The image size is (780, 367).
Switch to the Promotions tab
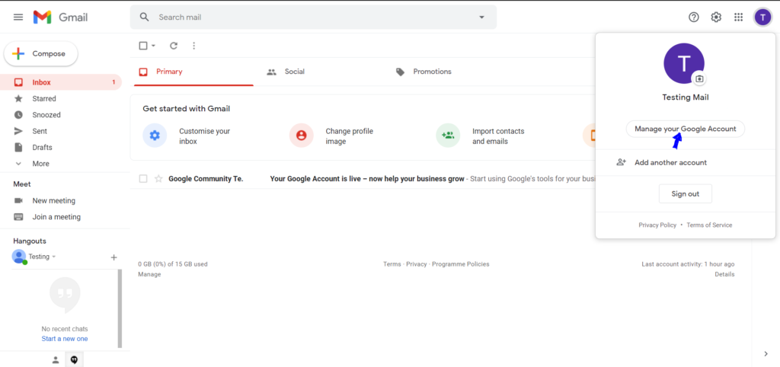432,72
